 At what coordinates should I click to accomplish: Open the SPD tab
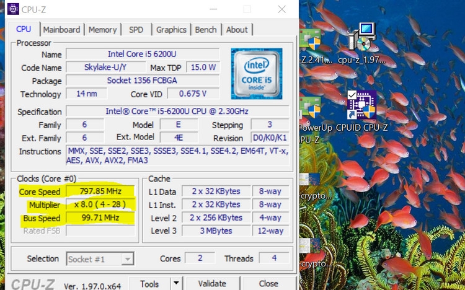click(x=136, y=30)
